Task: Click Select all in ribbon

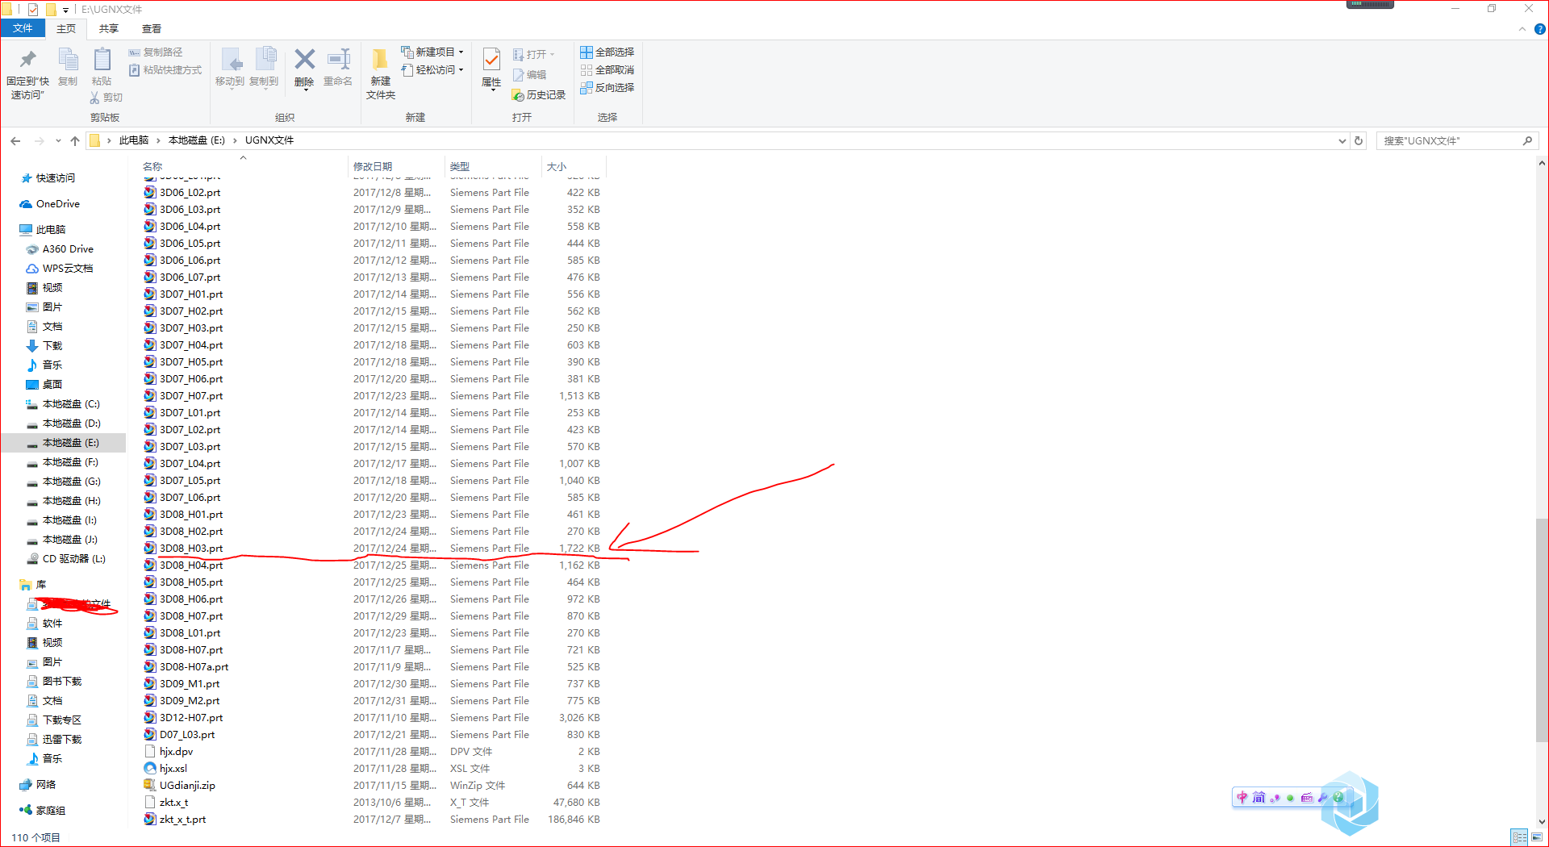Action: click(x=607, y=52)
